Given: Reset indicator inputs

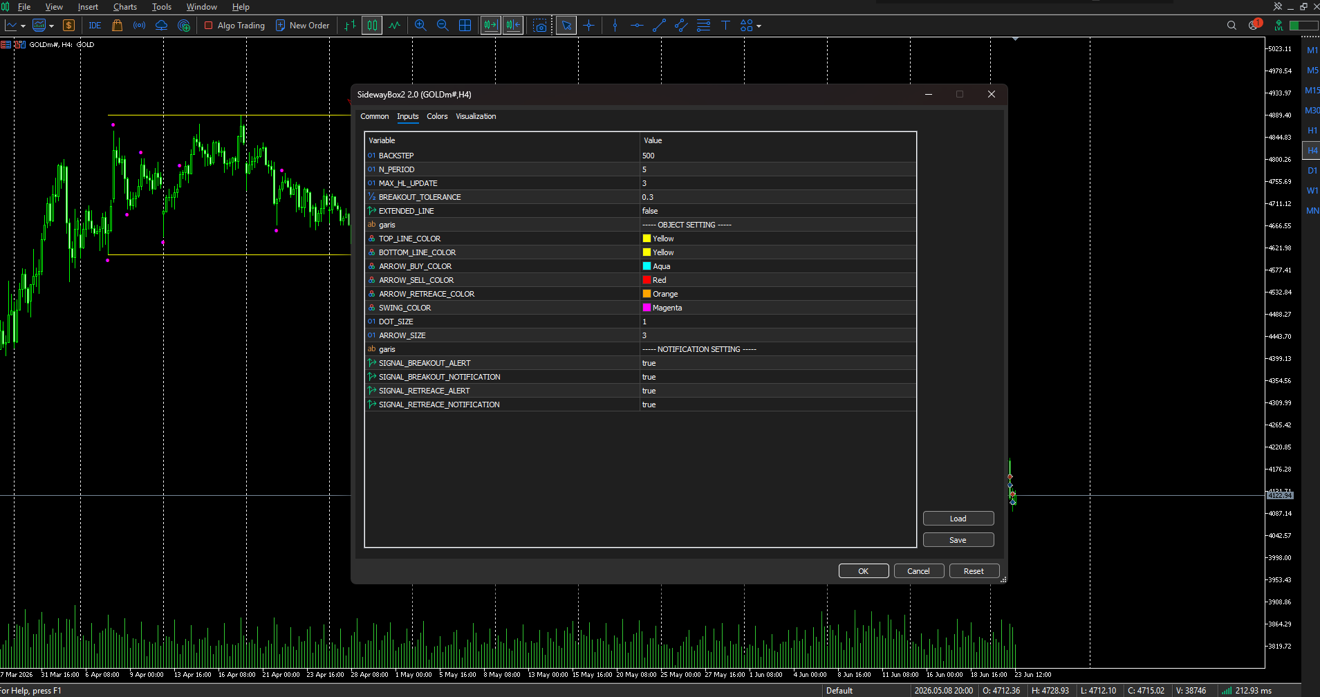Looking at the screenshot, I should pos(974,571).
